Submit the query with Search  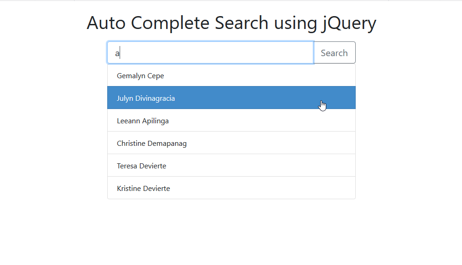pyautogui.click(x=335, y=53)
